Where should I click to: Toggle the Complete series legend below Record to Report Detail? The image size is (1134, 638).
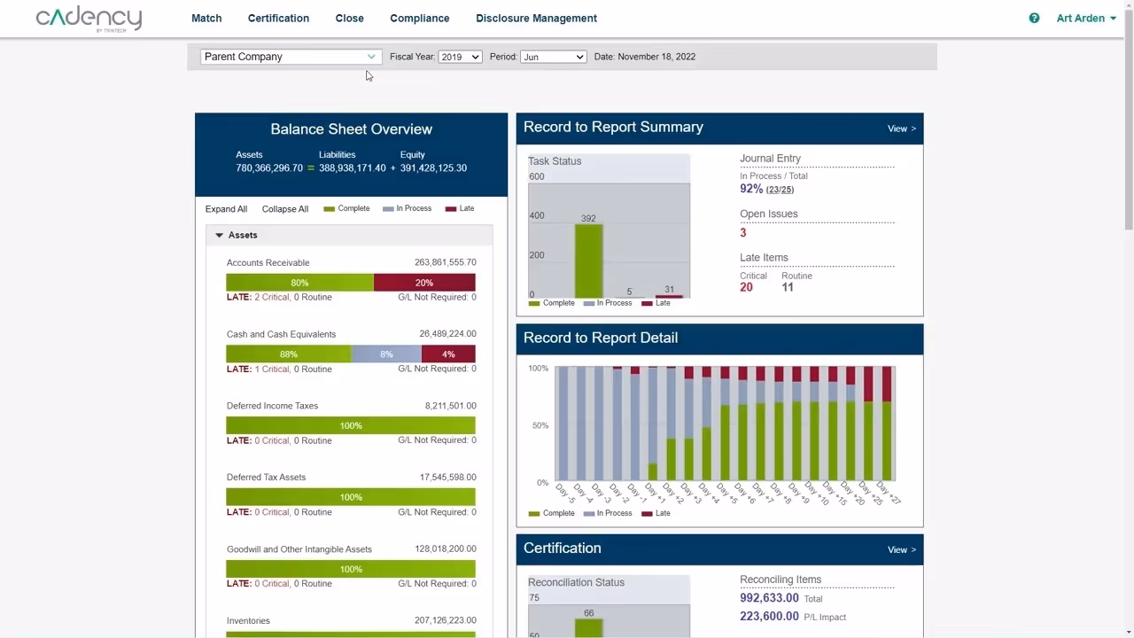pos(533,513)
